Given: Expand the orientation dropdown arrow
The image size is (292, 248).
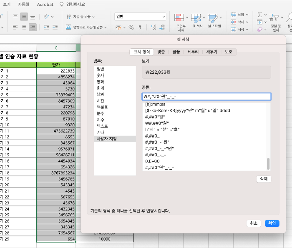Looking at the screenshot, I should pos(52,17).
